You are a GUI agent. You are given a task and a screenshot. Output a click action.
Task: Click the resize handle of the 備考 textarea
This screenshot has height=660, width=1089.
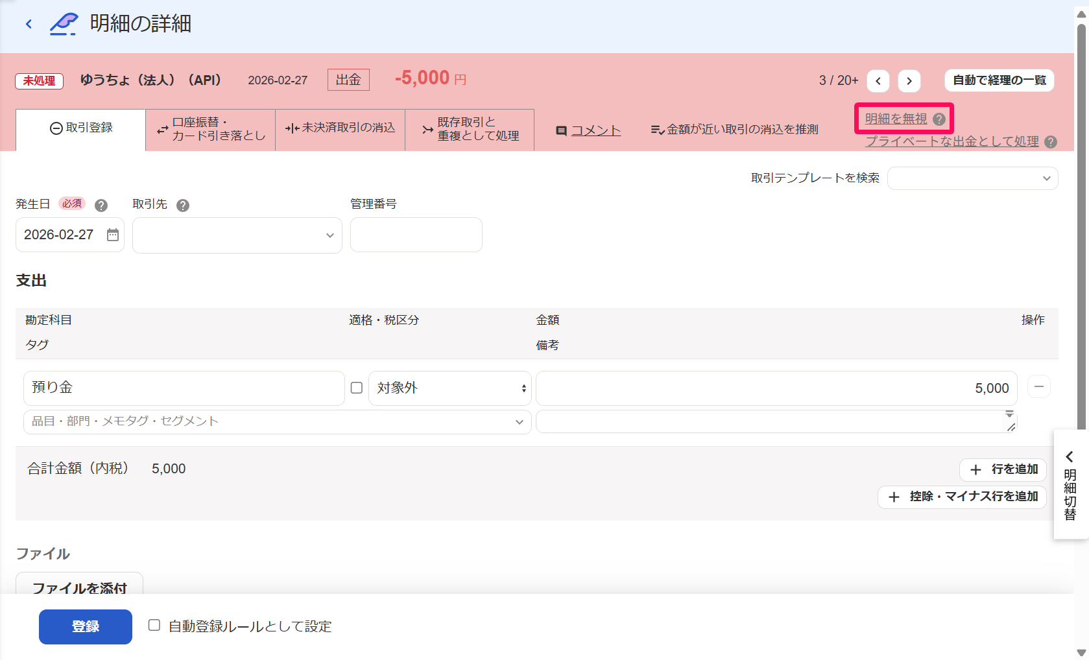tap(1011, 427)
